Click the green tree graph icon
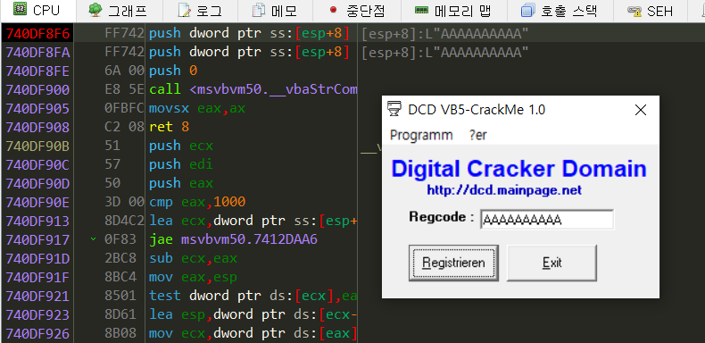This screenshot has width=705, height=343. [x=95, y=10]
